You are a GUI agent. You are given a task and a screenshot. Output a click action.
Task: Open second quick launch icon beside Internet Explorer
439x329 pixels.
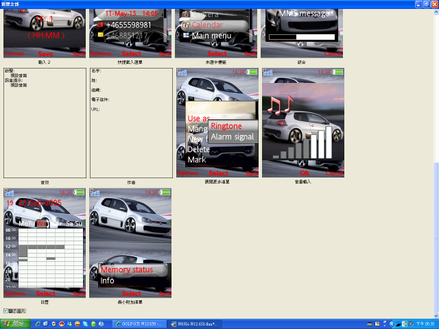pos(46,324)
